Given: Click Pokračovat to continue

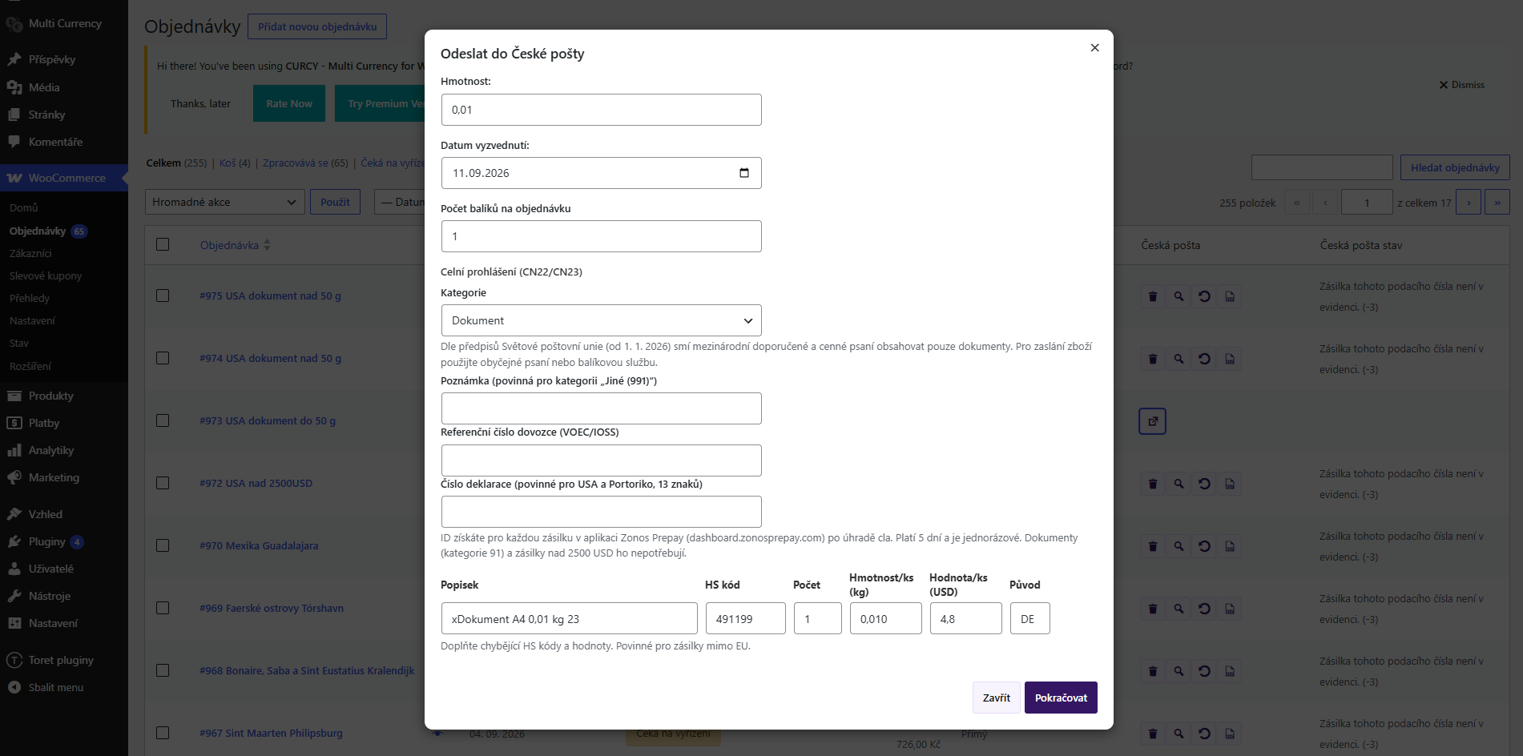Looking at the screenshot, I should tap(1061, 698).
